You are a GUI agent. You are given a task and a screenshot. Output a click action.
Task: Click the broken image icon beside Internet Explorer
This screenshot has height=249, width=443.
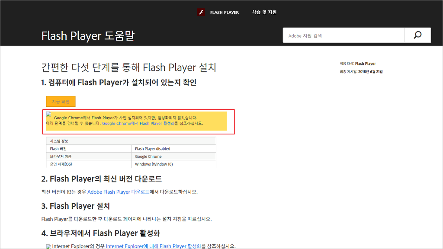tap(48, 246)
